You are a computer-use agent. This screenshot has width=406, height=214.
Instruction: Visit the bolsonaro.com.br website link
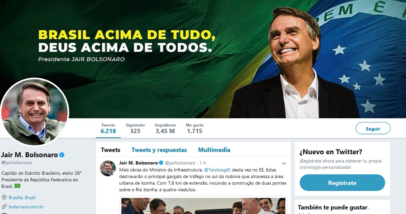(26, 207)
